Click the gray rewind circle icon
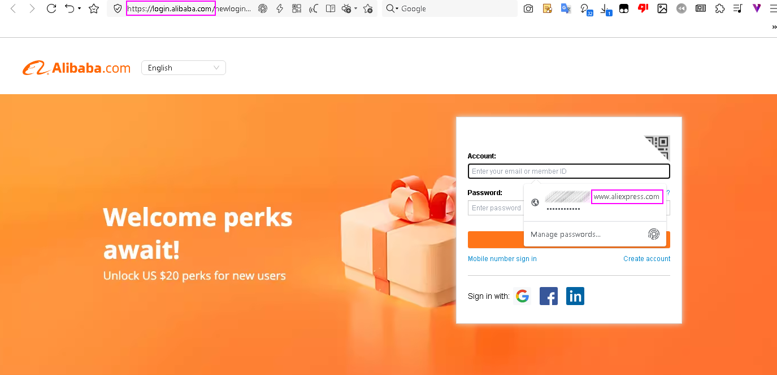 (681, 8)
